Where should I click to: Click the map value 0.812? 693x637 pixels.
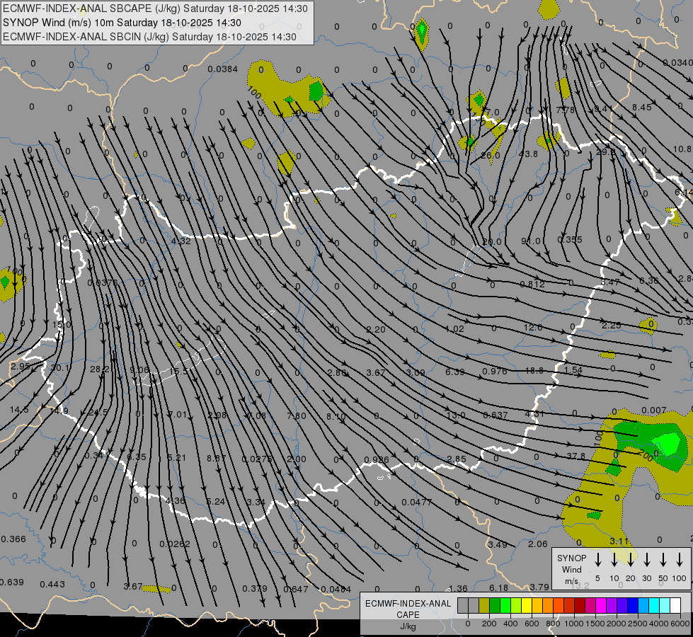coord(532,285)
